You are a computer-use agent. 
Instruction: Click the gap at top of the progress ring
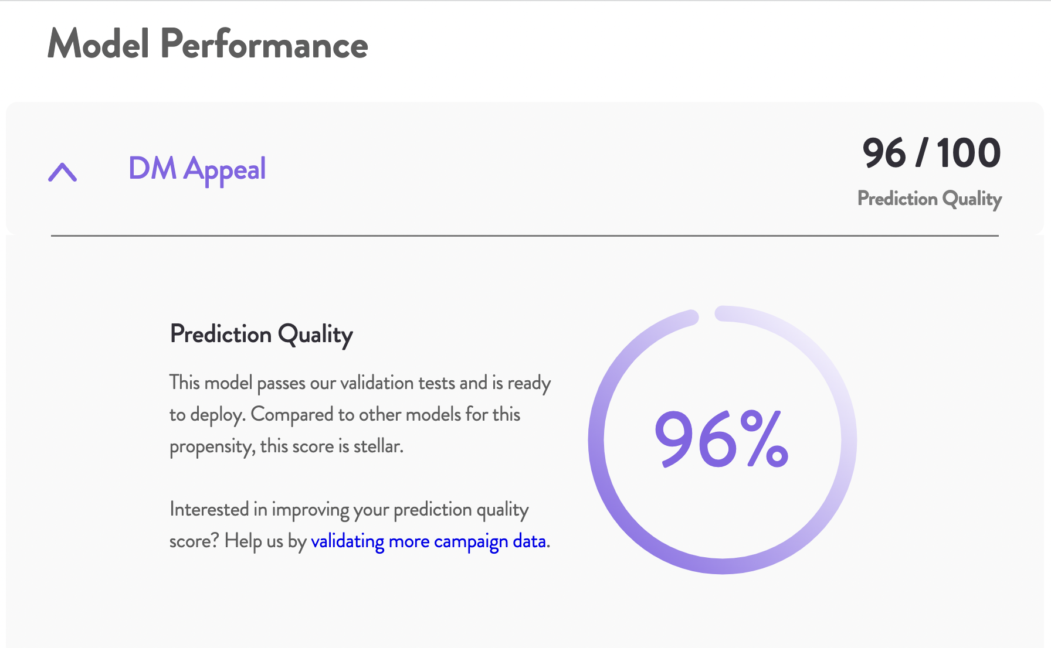pos(707,315)
